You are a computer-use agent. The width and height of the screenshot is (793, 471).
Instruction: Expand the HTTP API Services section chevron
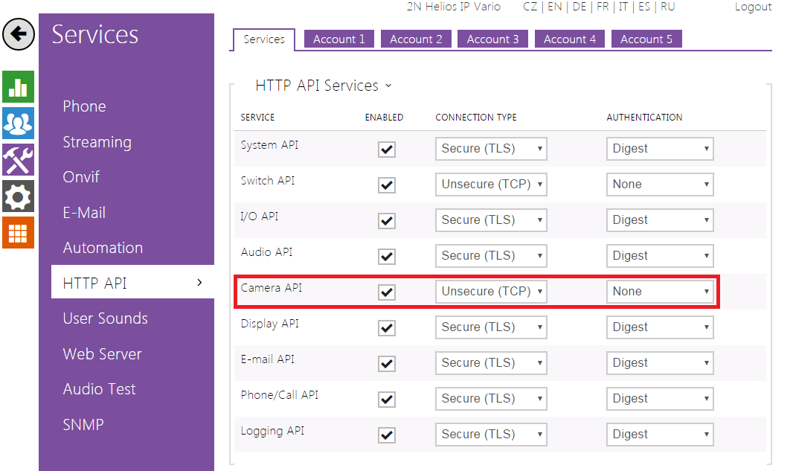coord(388,86)
